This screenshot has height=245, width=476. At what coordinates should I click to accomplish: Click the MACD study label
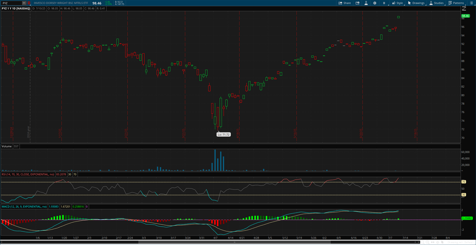tap(24, 207)
